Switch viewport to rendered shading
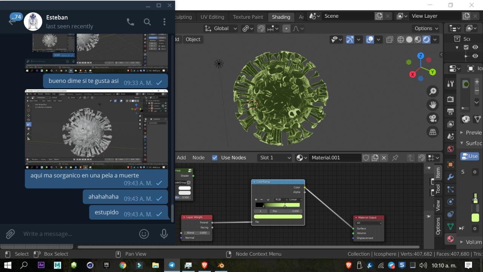 (x=426, y=40)
